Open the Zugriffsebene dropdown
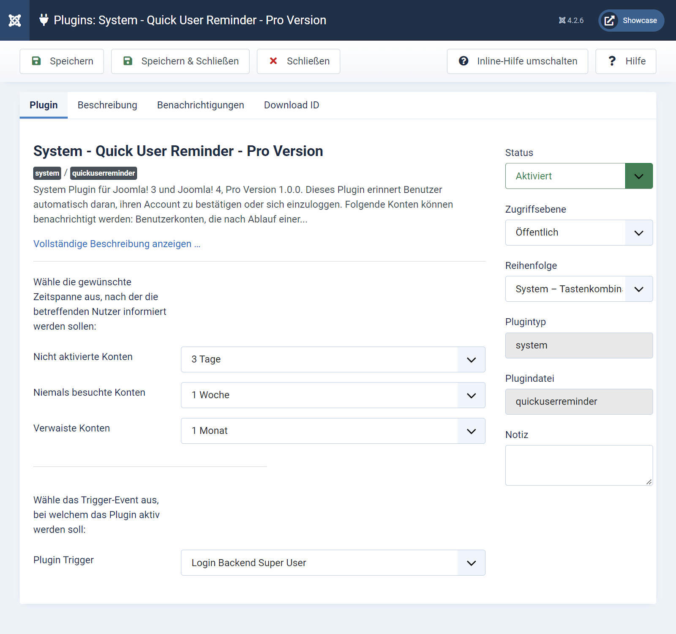676x634 pixels. click(x=578, y=232)
